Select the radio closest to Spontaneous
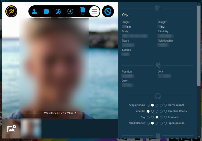This screenshot has height=141, width=202. (165, 123)
